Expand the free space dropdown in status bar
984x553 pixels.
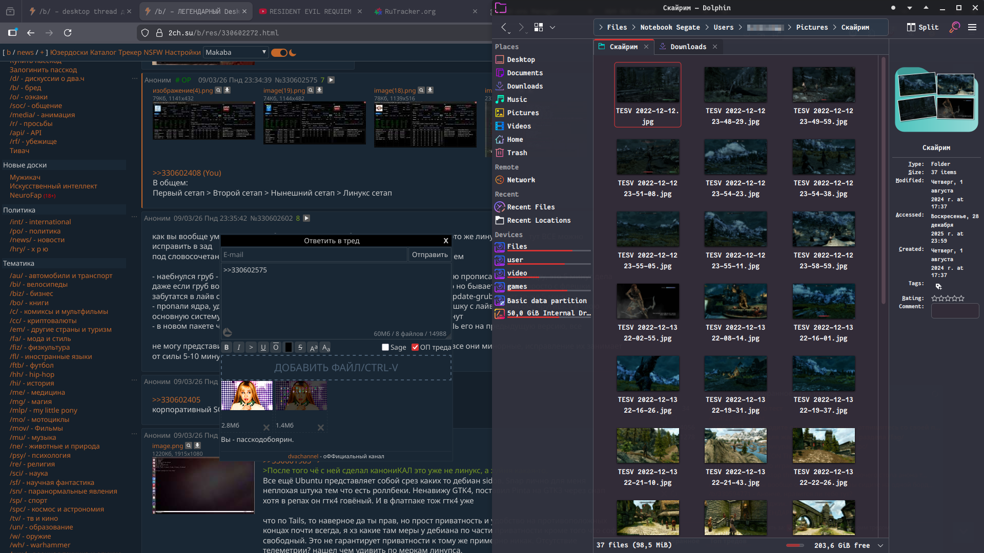880,545
